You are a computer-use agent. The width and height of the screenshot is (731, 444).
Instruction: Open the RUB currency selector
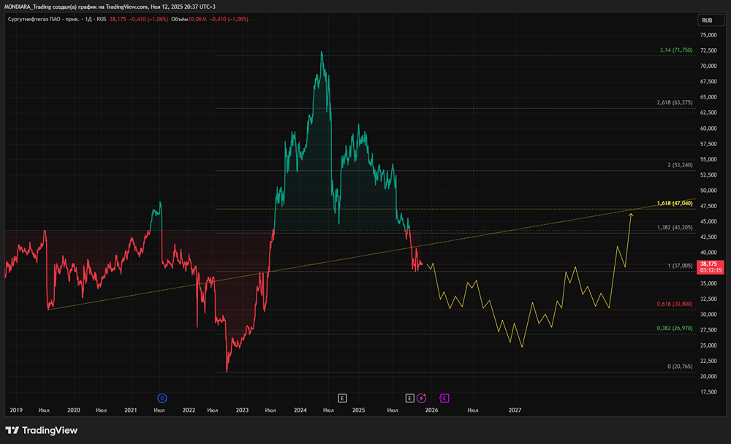tap(711, 20)
